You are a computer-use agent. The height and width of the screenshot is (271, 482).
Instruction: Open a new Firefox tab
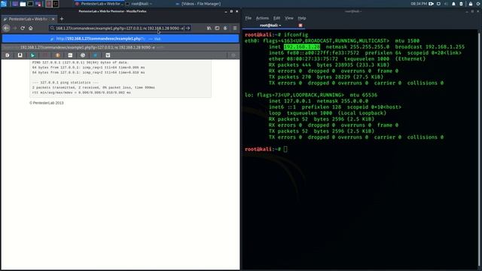62,19
